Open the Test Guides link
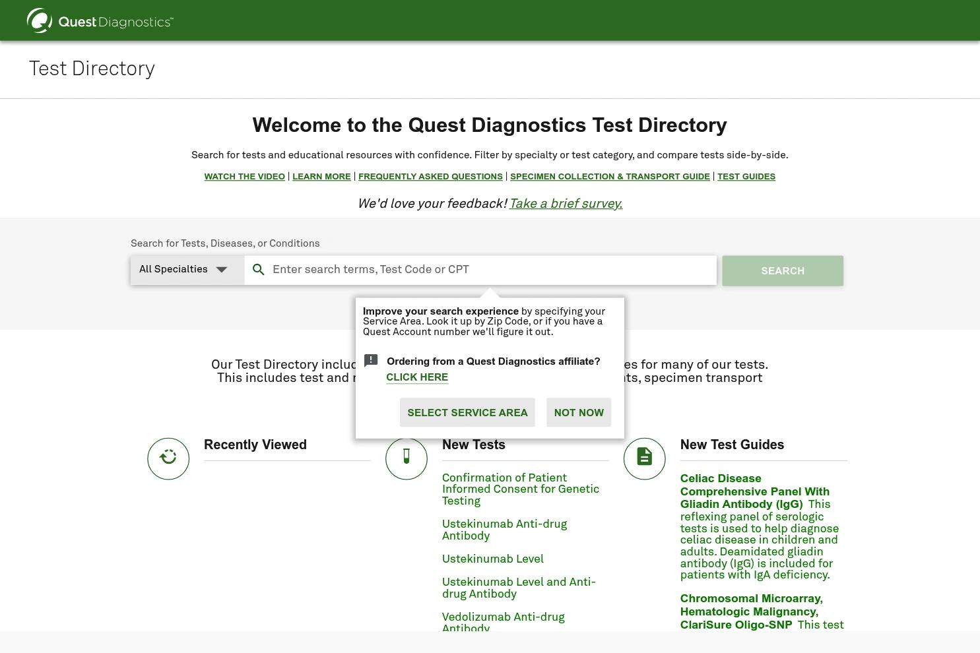Viewport: 980px width, 653px height. coord(746,177)
